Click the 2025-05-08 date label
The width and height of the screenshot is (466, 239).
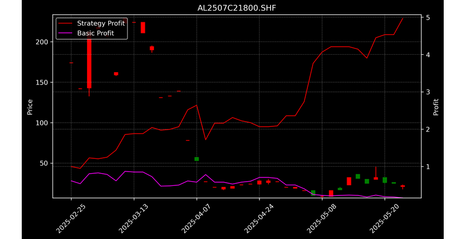pos(322,218)
